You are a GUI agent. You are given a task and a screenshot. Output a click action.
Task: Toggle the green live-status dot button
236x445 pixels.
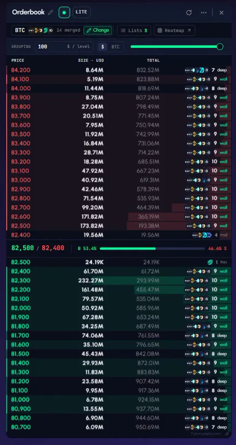click(64, 12)
